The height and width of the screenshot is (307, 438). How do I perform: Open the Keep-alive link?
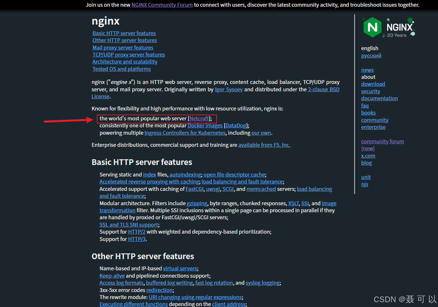(112, 276)
